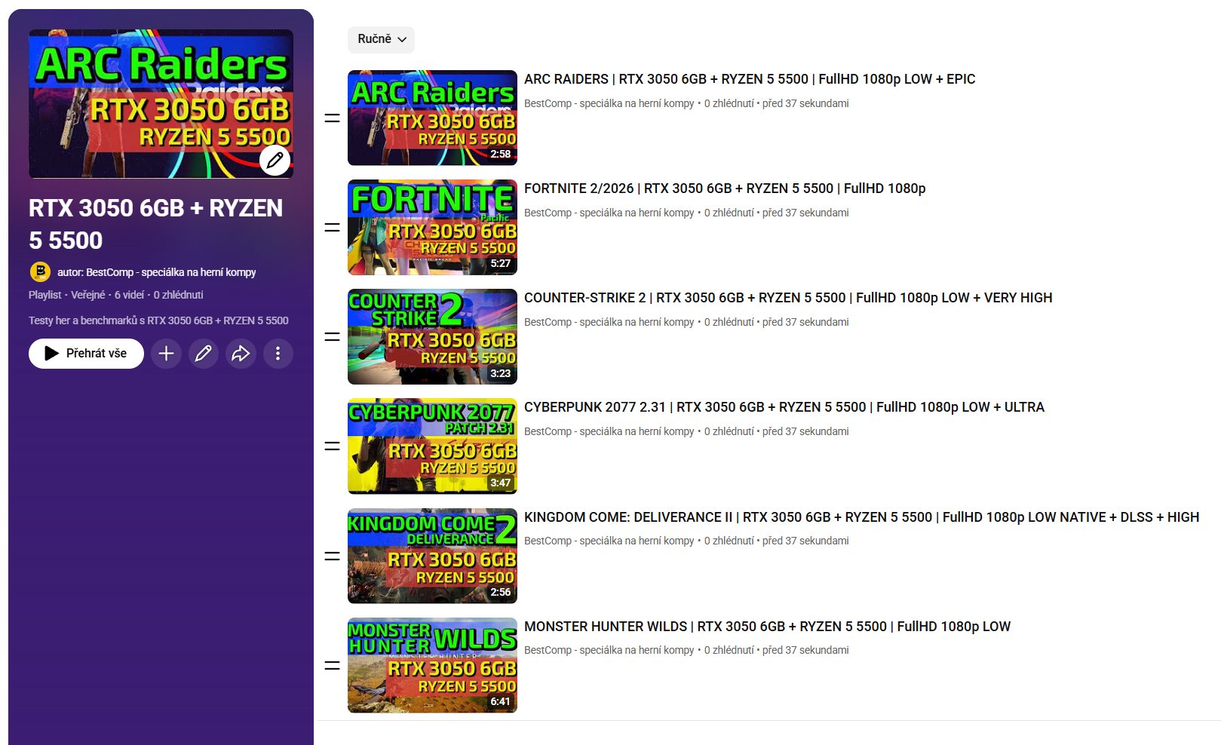
Task: Open BestComp channel link under playlist title
Action: tap(170, 272)
